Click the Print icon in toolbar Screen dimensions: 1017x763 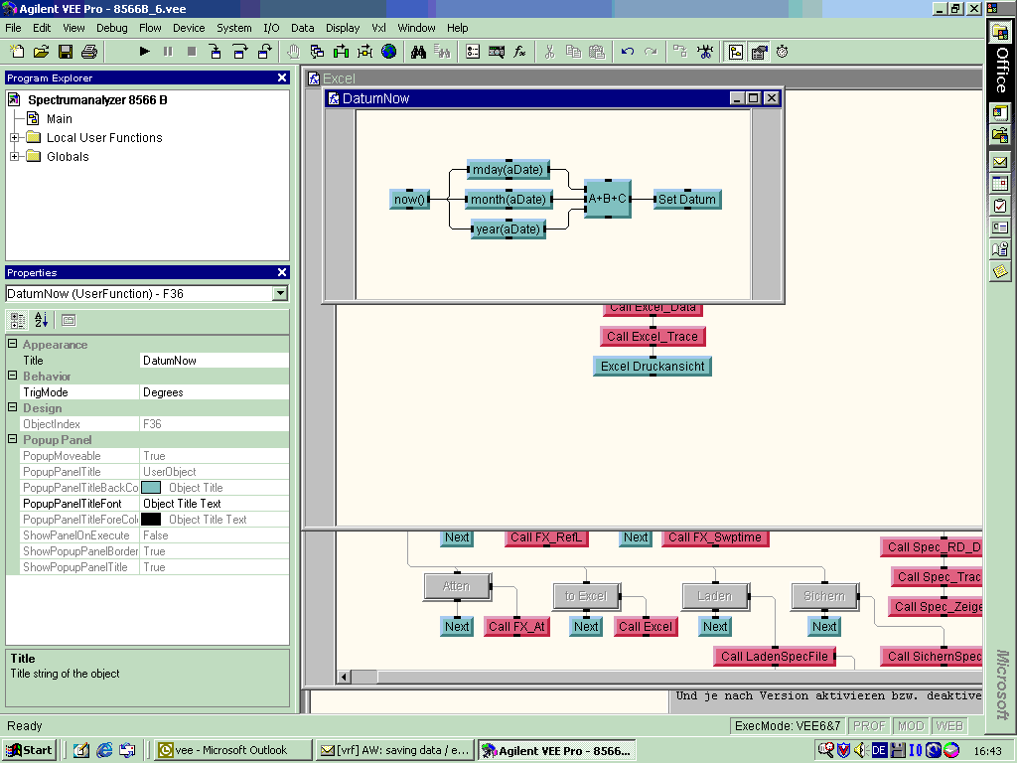click(x=89, y=51)
